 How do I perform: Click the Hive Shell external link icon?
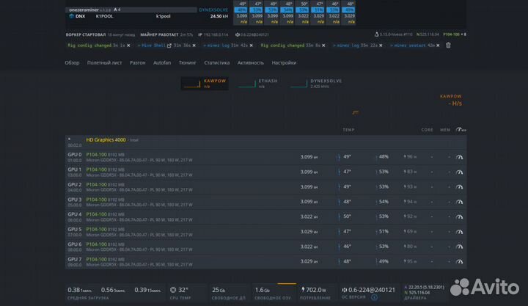click(169, 45)
